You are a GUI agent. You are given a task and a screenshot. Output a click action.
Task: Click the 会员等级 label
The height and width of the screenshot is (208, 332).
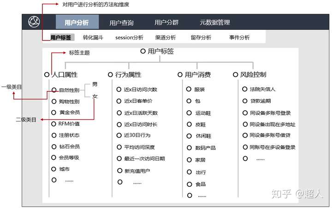pos(69,157)
